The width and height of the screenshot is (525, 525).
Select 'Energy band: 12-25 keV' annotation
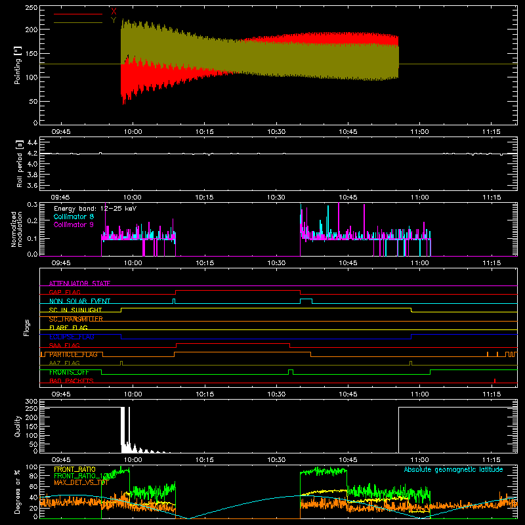click(x=95, y=209)
